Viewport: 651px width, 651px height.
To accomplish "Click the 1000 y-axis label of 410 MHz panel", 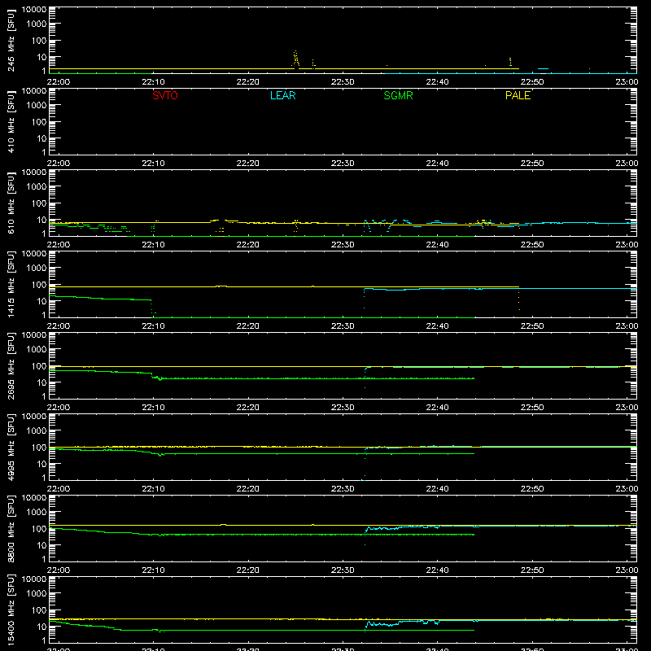I will (37, 106).
